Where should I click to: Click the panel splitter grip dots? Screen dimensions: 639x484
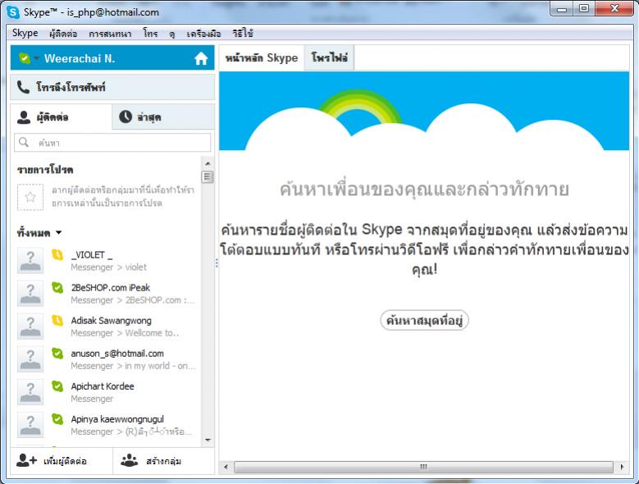click(217, 263)
